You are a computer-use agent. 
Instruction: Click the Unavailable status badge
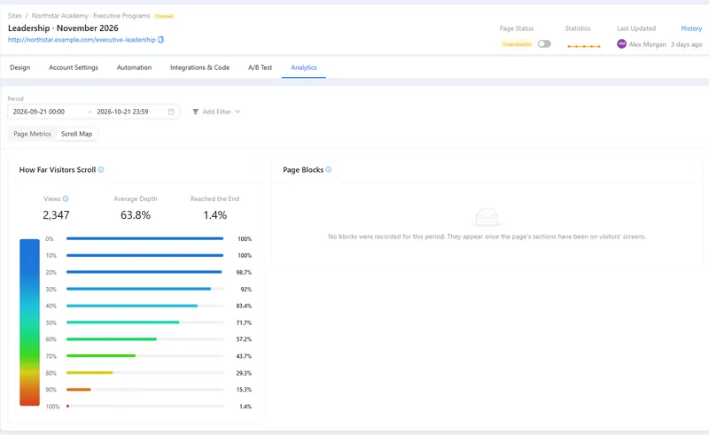[517, 44]
